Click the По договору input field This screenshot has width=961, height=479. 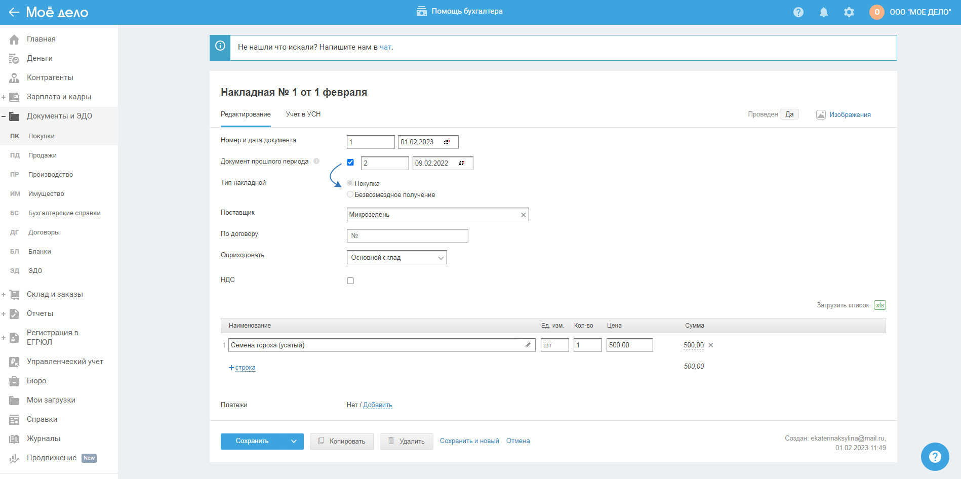point(407,235)
